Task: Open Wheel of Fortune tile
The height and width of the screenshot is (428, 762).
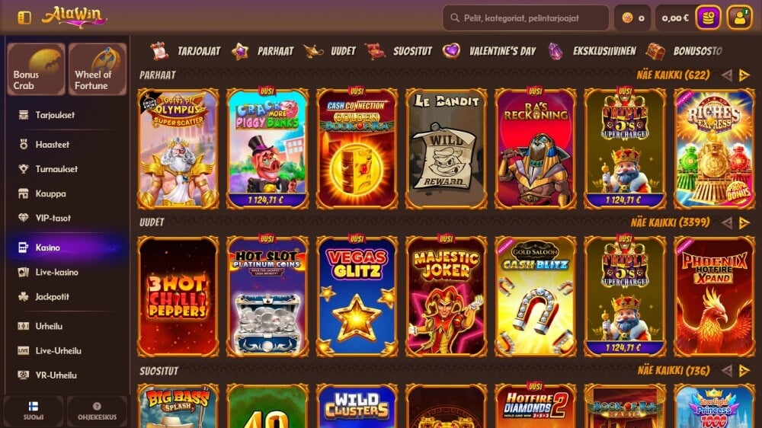Action: coord(98,69)
